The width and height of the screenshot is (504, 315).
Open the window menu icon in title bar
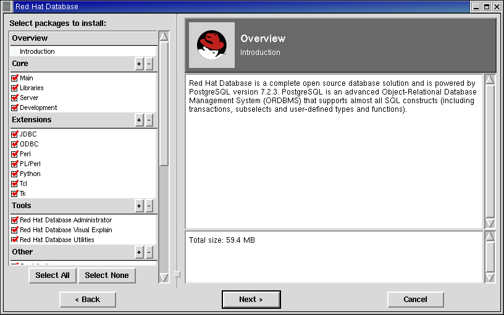pos(7,6)
